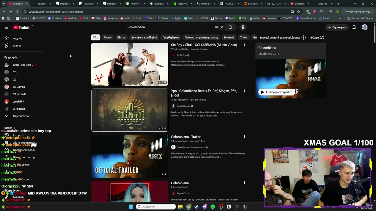Open the notifications bell
This screenshot has width=376, height=211.
pyautogui.click(x=354, y=27)
